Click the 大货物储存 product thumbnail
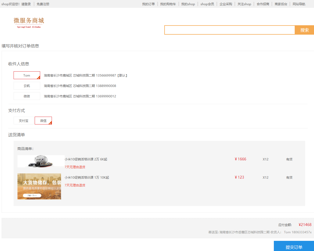The height and width of the screenshot is (251, 314). coord(39,186)
